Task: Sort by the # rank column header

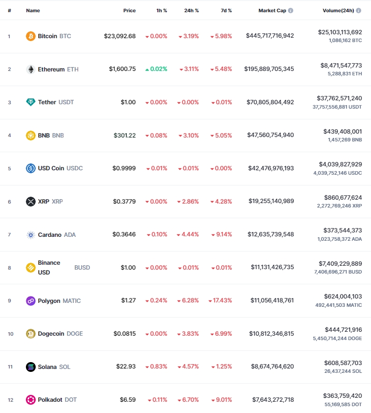Action: click(x=9, y=11)
